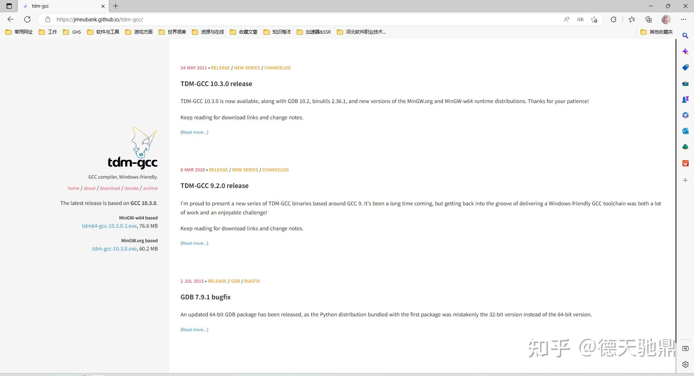The width and height of the screenshot is (694, 376).
Task: Open sidebar settings gear
Action: [685, 364]
